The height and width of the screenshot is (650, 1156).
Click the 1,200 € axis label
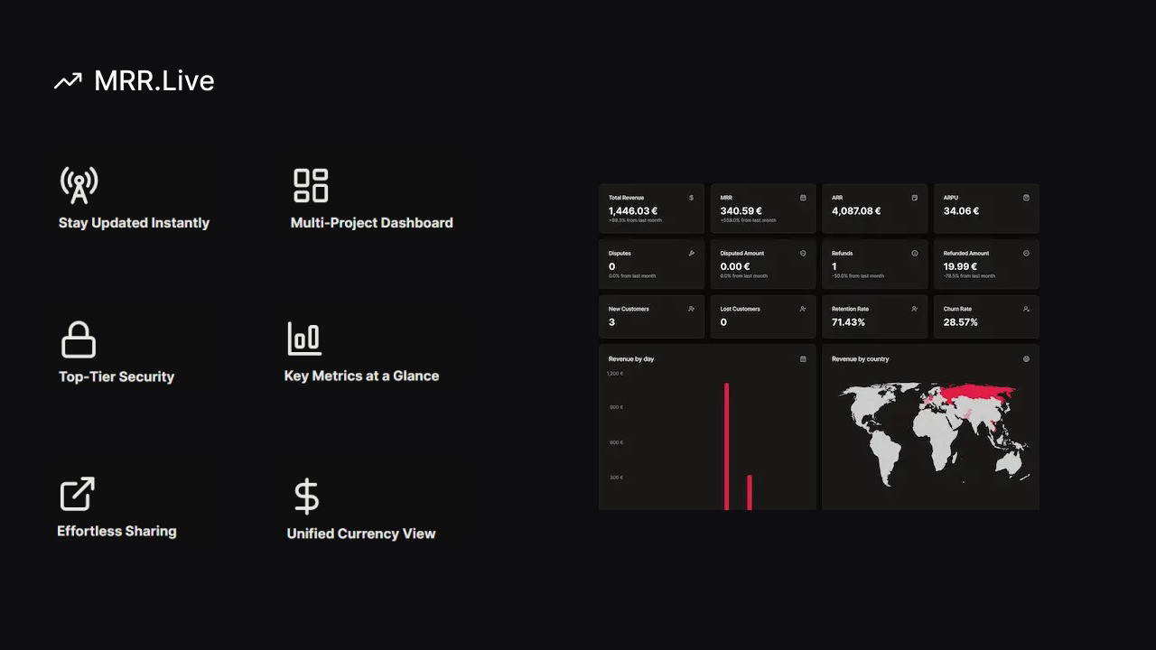615,374
